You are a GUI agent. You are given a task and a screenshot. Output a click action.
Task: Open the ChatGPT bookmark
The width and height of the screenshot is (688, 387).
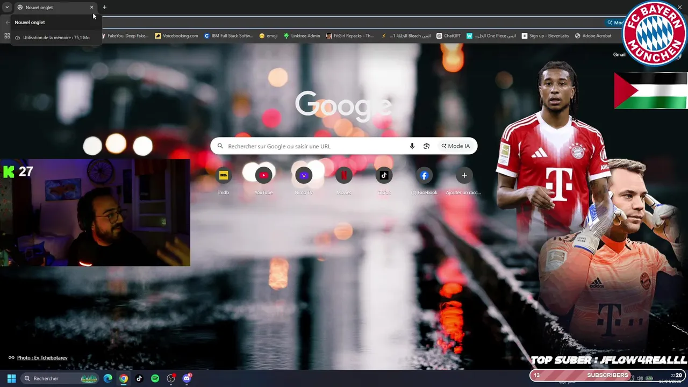point(449,36)
